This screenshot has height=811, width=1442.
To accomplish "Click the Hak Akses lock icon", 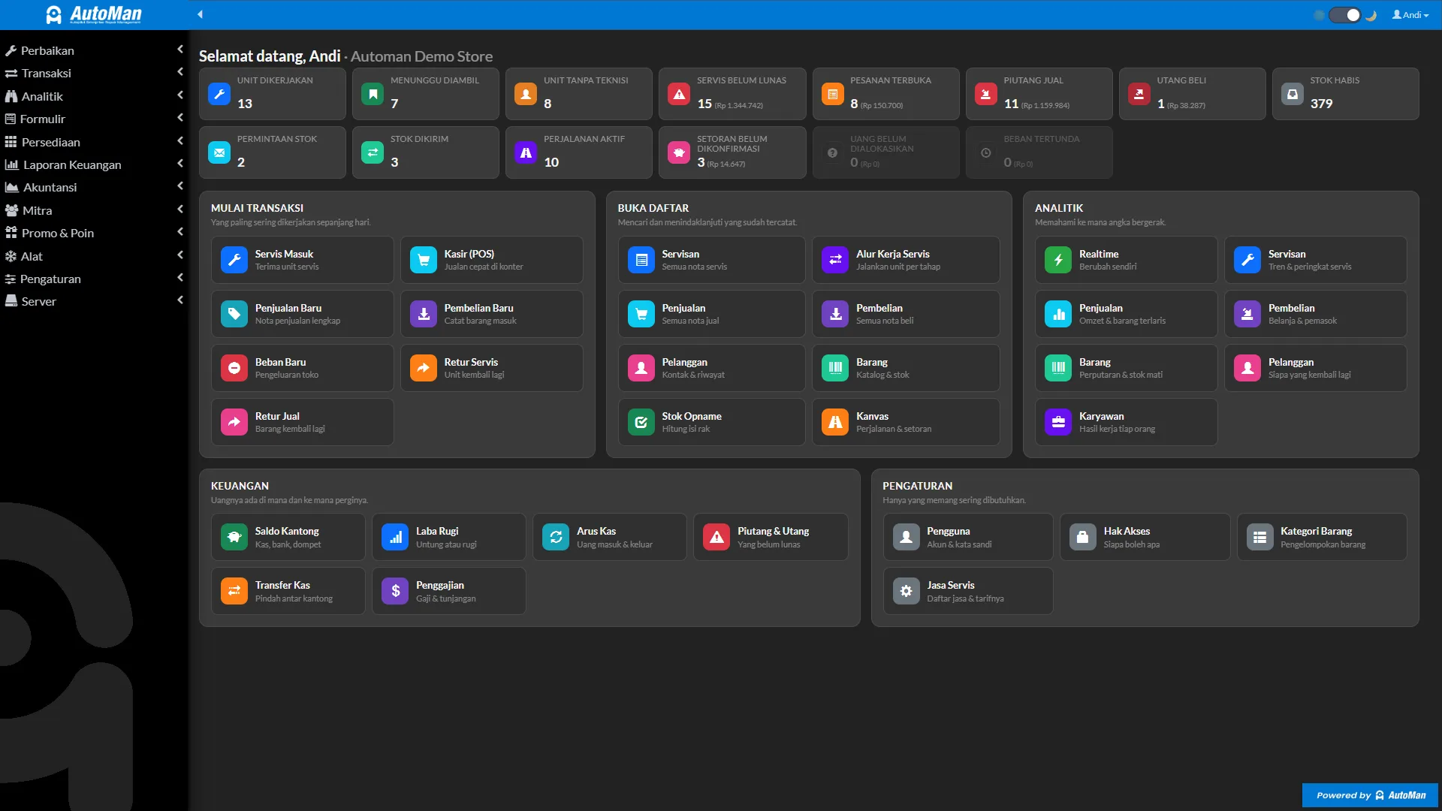I will pos(1083,537).
